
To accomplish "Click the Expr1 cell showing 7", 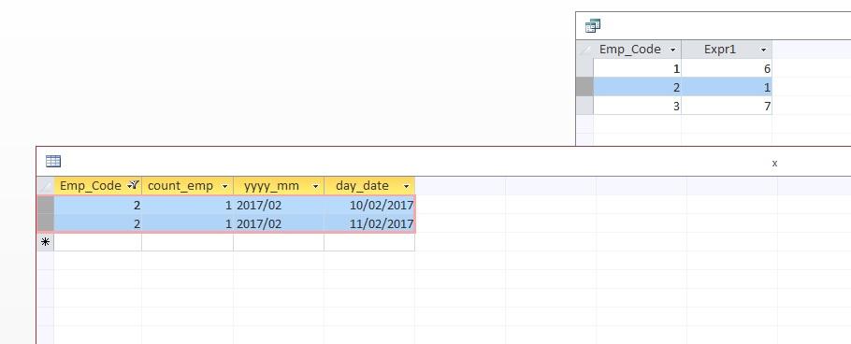I will click(x=727, y=106).
